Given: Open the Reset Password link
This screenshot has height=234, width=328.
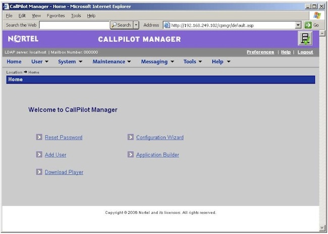Looking at the screenshot, I should [x=64, y=137].
